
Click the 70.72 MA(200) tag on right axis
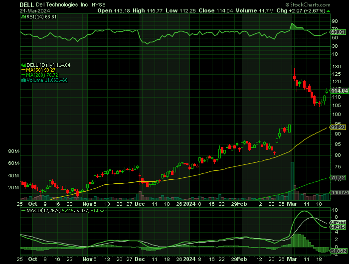[338, 178]
